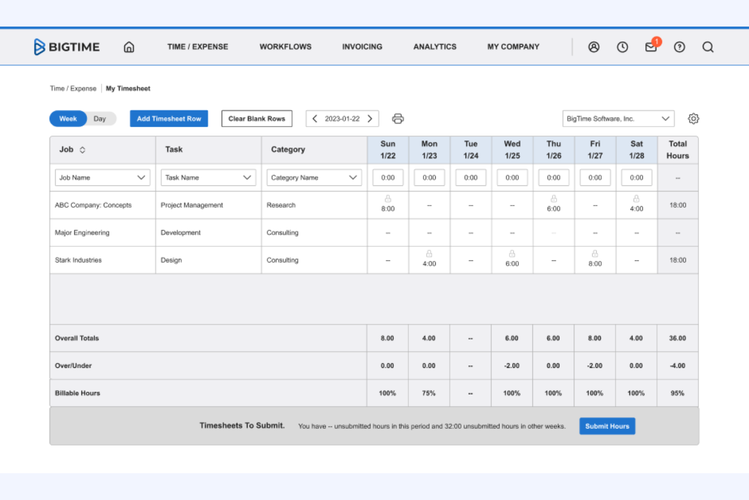Open the INVOICING menu
Viewport: 749px width, 500px height.
[362, 47]
